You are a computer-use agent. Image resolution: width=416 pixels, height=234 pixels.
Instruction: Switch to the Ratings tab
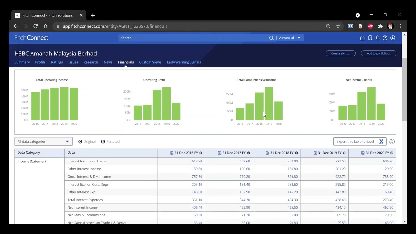pyautogui.click(x=57, y=62)
